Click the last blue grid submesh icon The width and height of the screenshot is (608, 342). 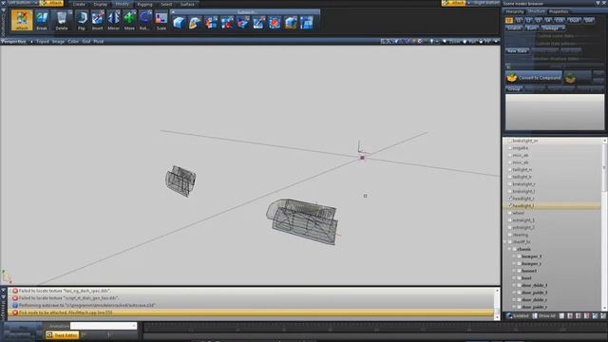306,23
